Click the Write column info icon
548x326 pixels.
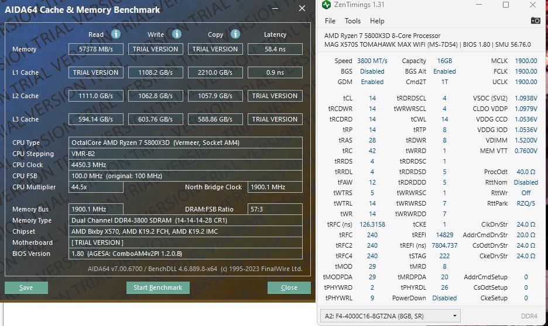click(x=176, y=34)
